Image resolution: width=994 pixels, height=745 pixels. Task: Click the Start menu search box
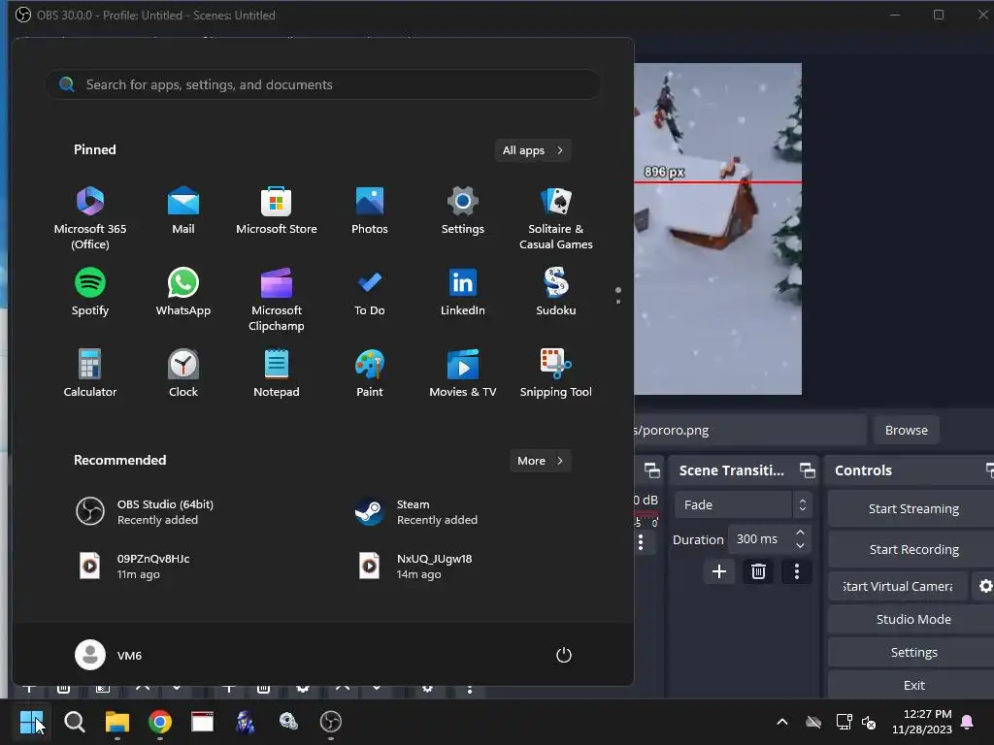click(x=322, y=84)
